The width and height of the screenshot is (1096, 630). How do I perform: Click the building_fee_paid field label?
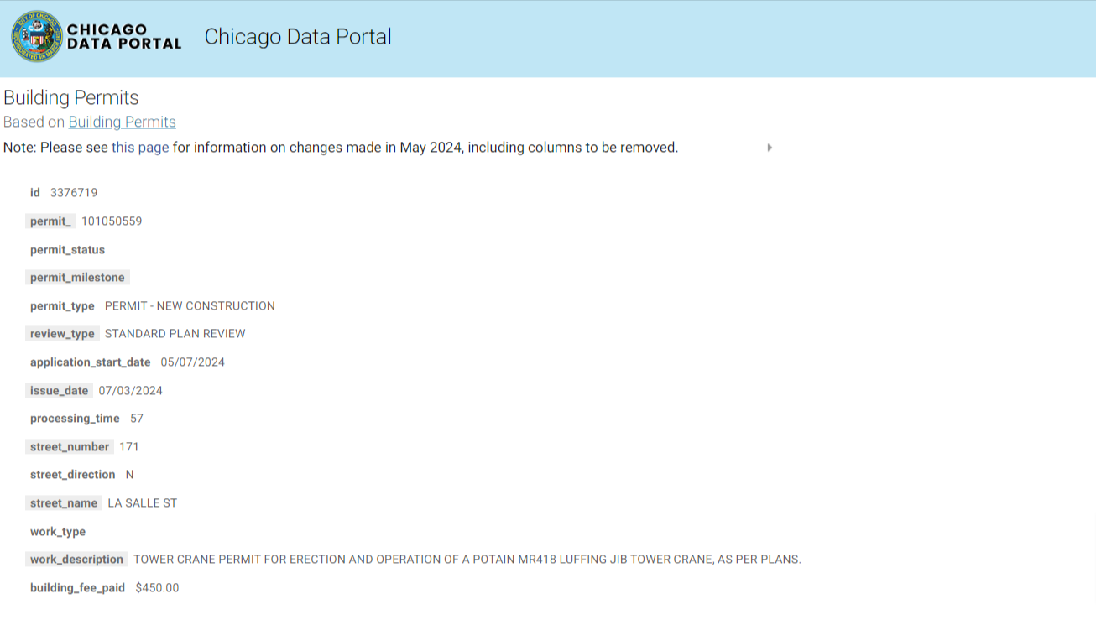tap(77, 588)
